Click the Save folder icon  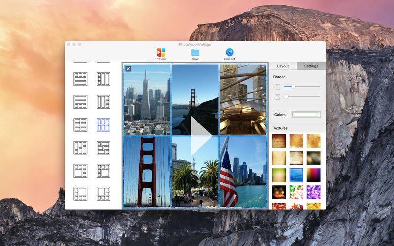[195, 53]
